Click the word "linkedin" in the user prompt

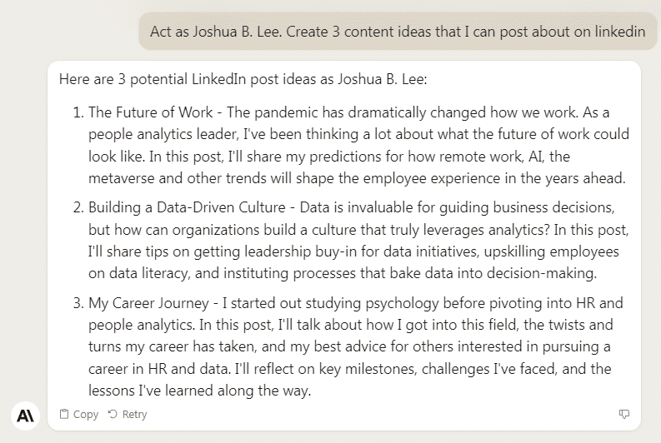tap(618, 32)
